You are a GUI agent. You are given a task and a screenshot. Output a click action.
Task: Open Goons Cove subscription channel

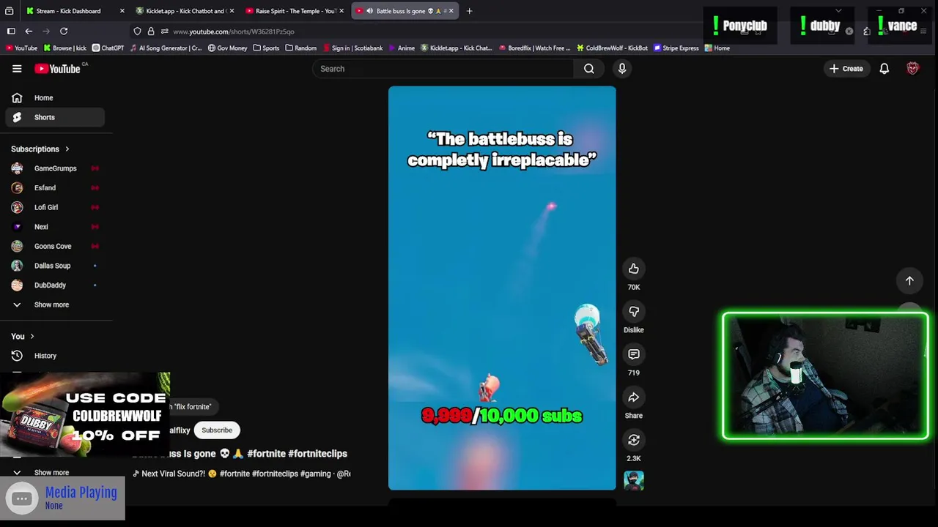[x=55, y=247]
